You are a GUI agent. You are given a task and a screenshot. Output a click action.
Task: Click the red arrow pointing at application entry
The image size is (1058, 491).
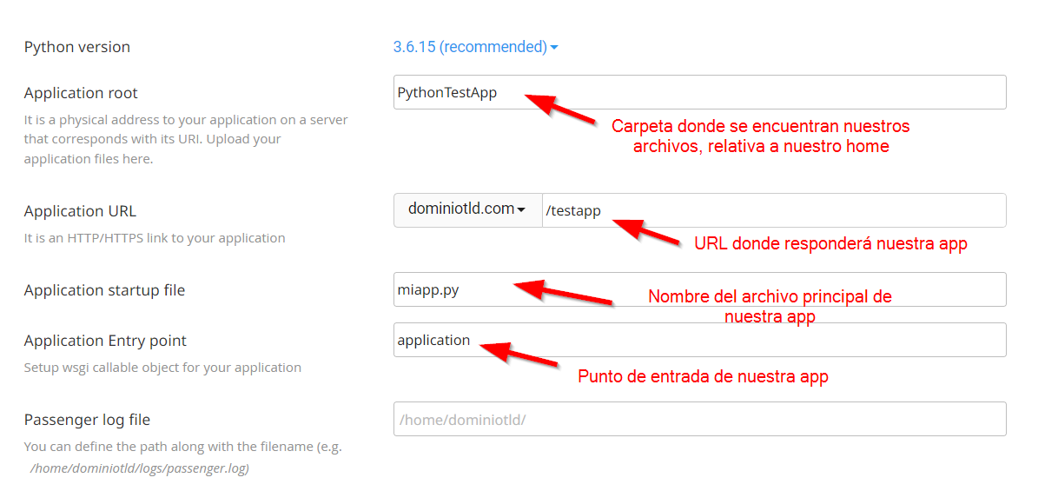click(x=519, y=354)
